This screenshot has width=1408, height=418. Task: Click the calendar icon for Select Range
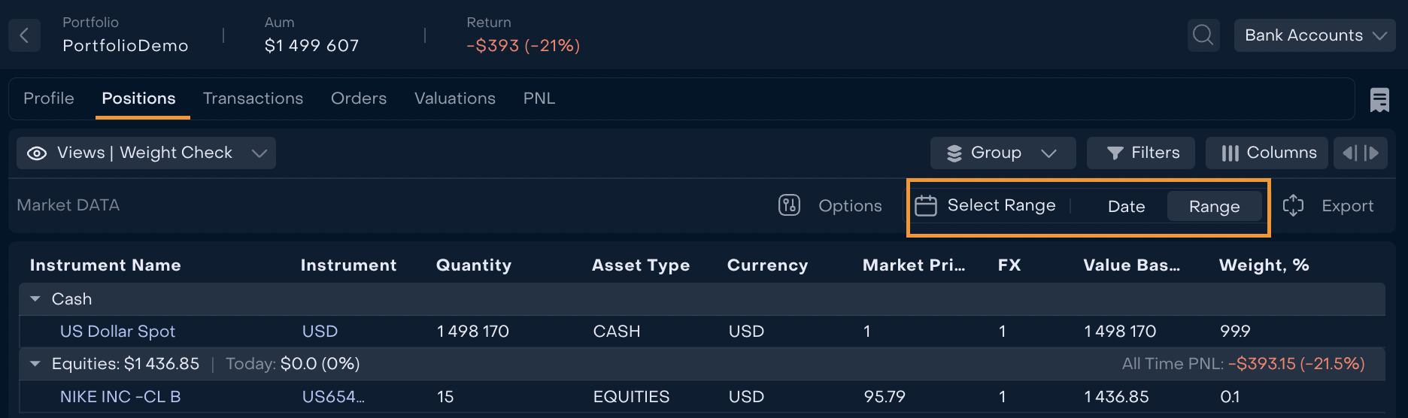(925, 206)
